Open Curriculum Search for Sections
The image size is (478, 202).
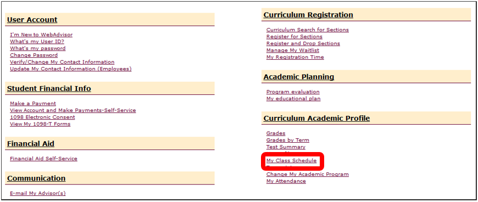308,30
